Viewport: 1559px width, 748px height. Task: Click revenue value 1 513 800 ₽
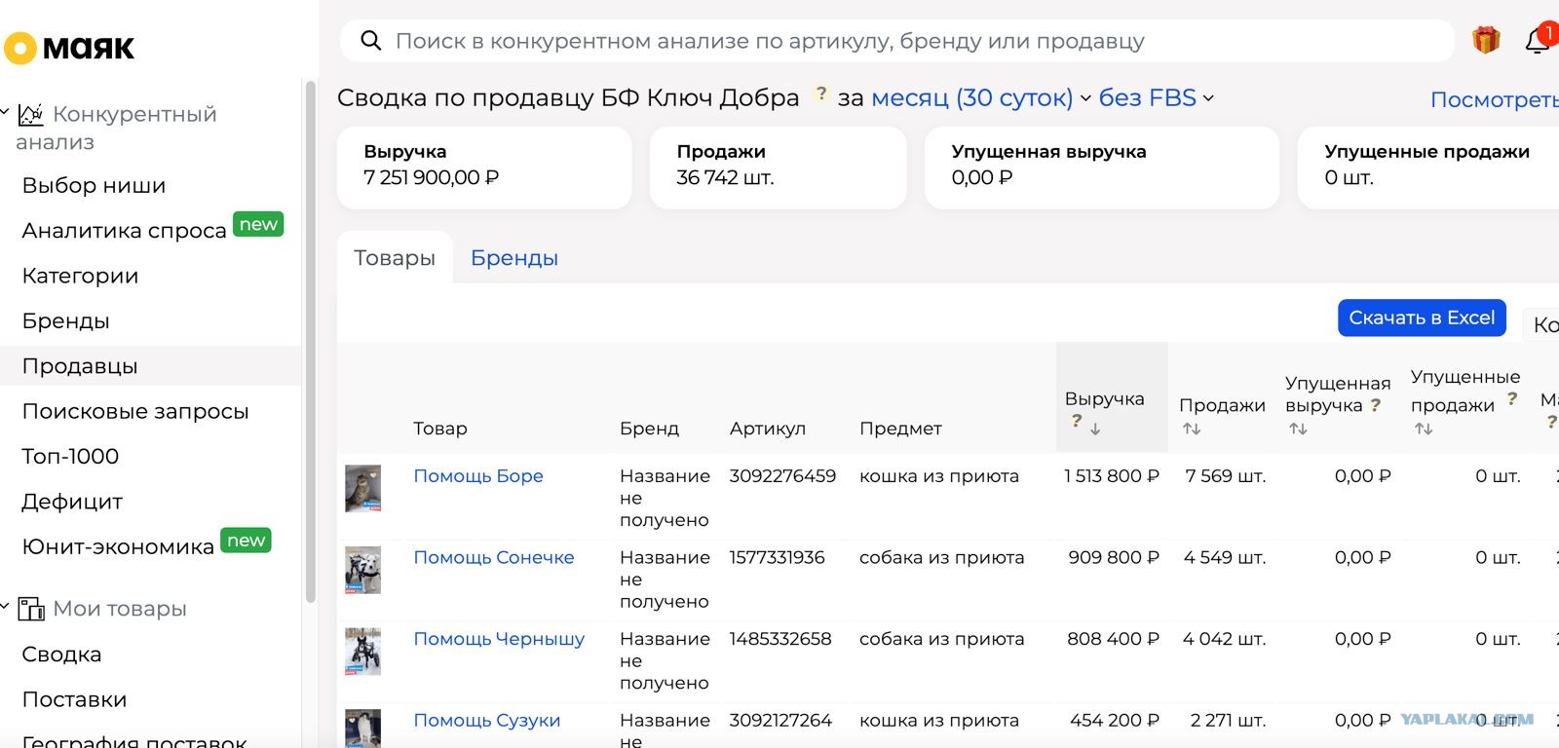click(x=1112, y=476)
